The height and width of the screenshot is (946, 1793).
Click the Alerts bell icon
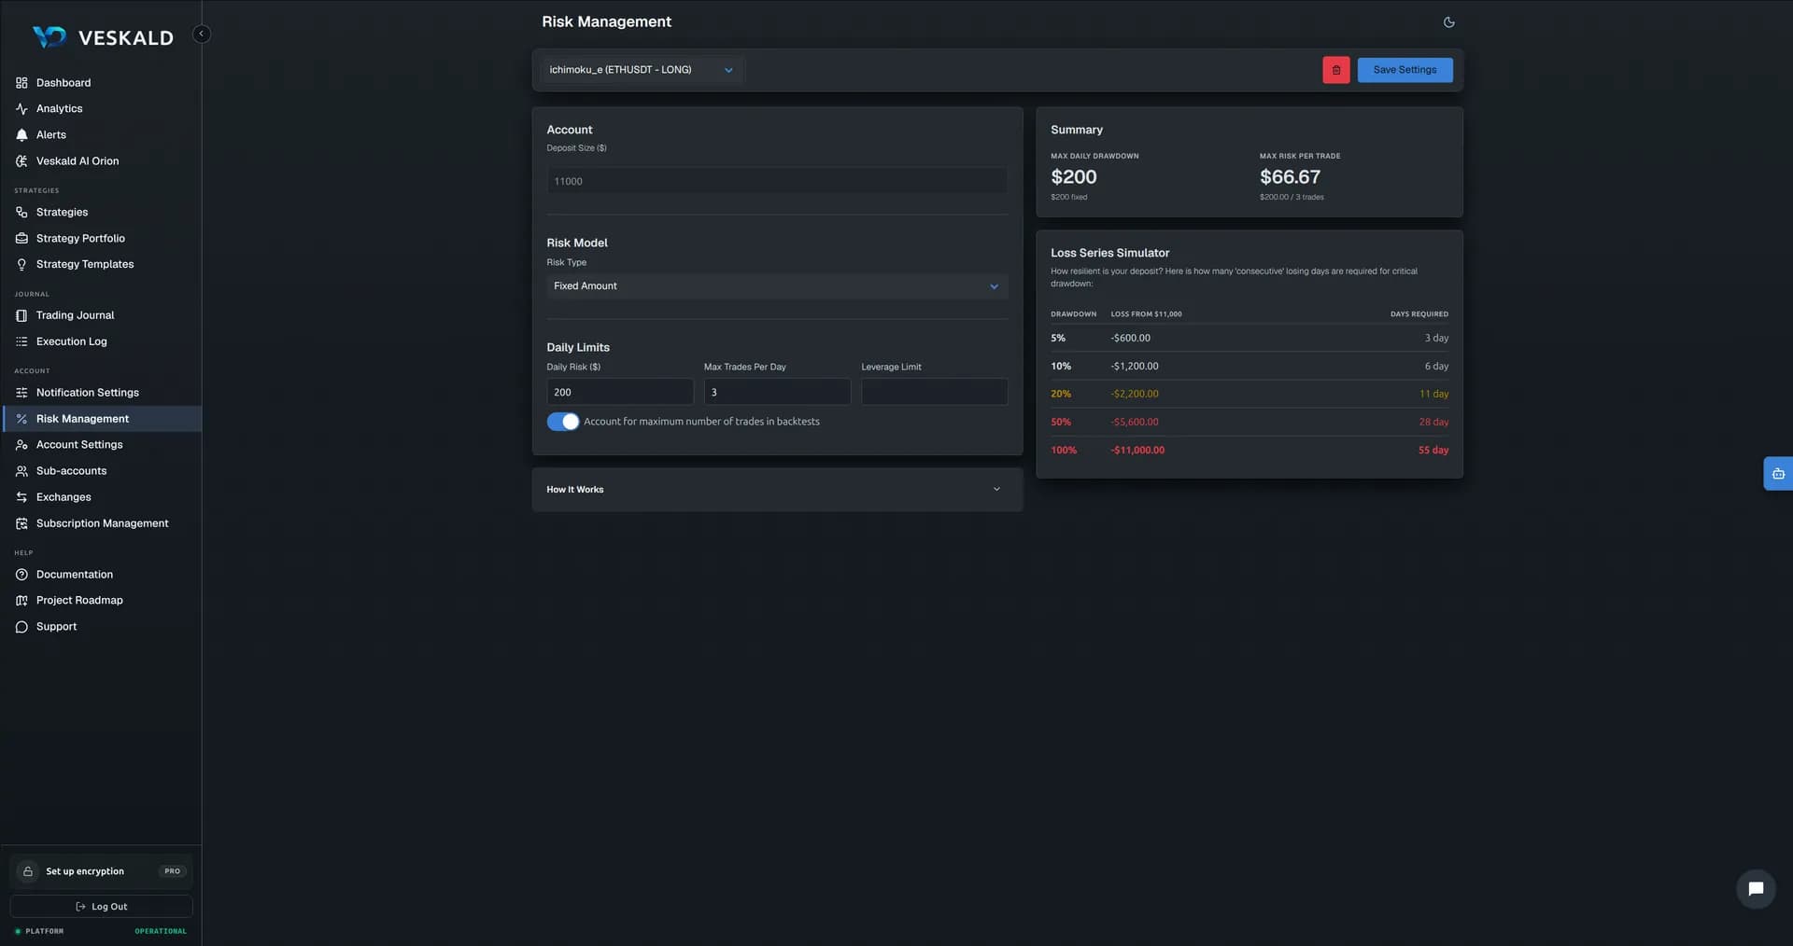pos(21,135)
